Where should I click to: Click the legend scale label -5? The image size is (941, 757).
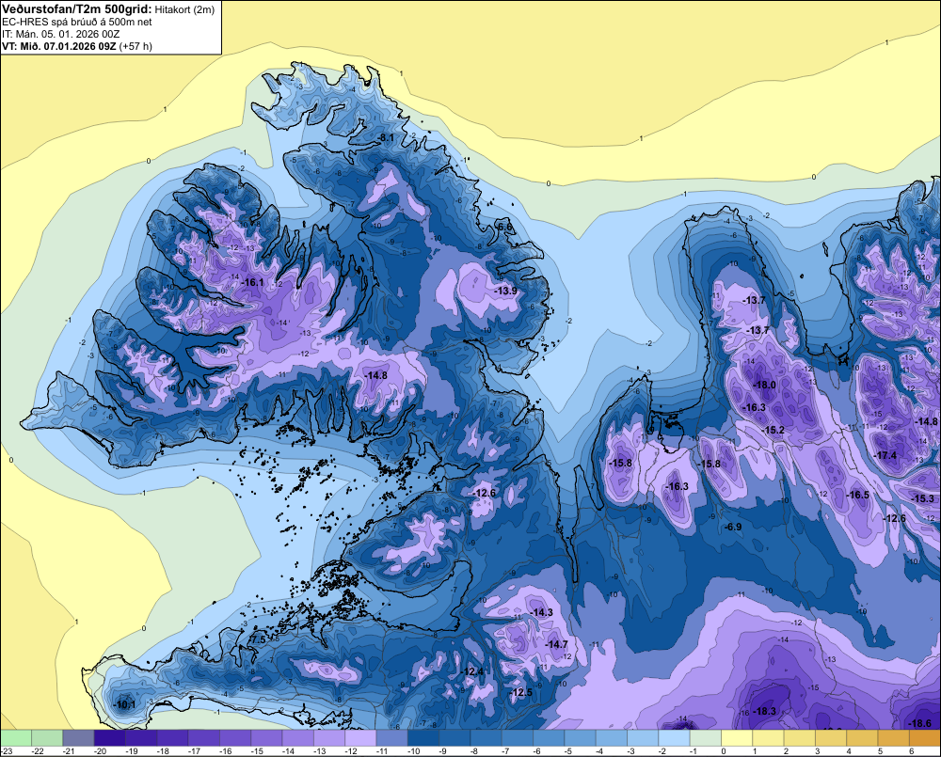[x=567, y=751]
